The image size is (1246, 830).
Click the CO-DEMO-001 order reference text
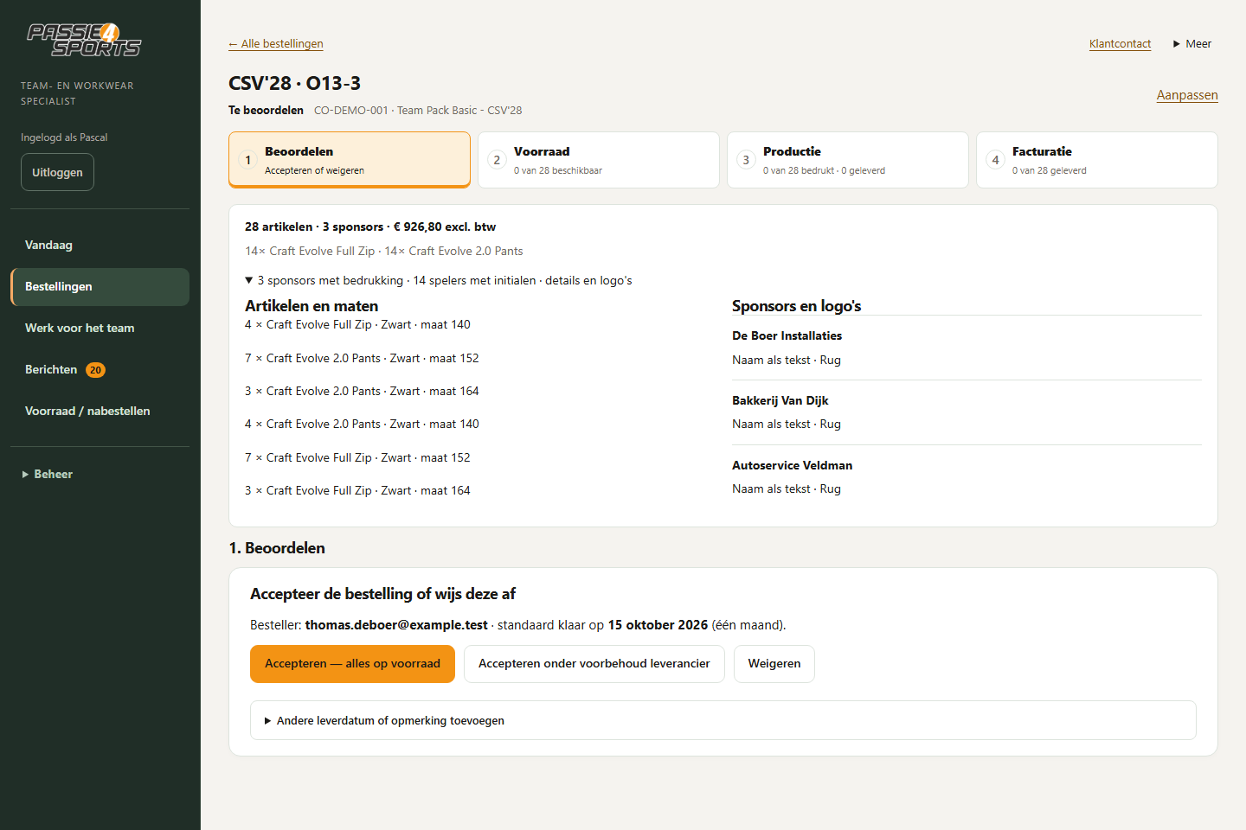click(351, 111)
